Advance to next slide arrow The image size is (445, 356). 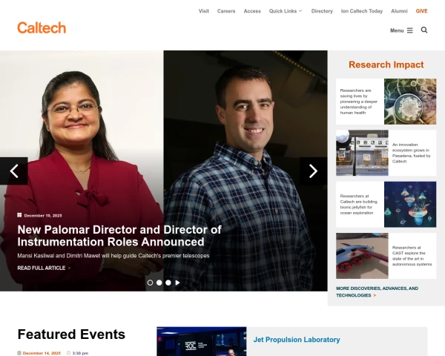click(x=313, y=171)
